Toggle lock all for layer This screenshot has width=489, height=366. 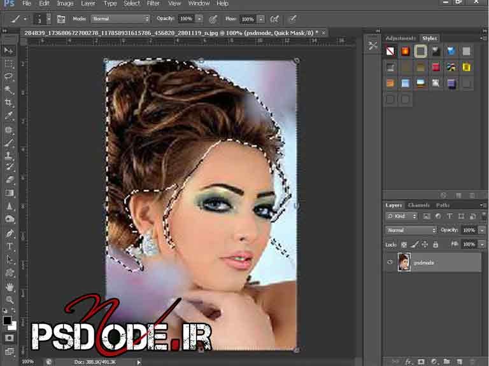(x=436, y=245)
